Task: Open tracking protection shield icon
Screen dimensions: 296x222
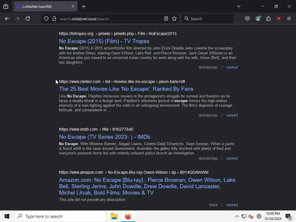Action: tap(46, 18)
